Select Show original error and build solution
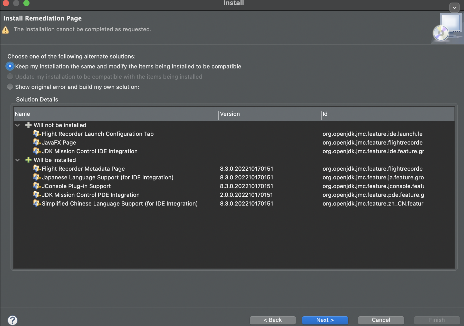464x326 pixels. 10,87
